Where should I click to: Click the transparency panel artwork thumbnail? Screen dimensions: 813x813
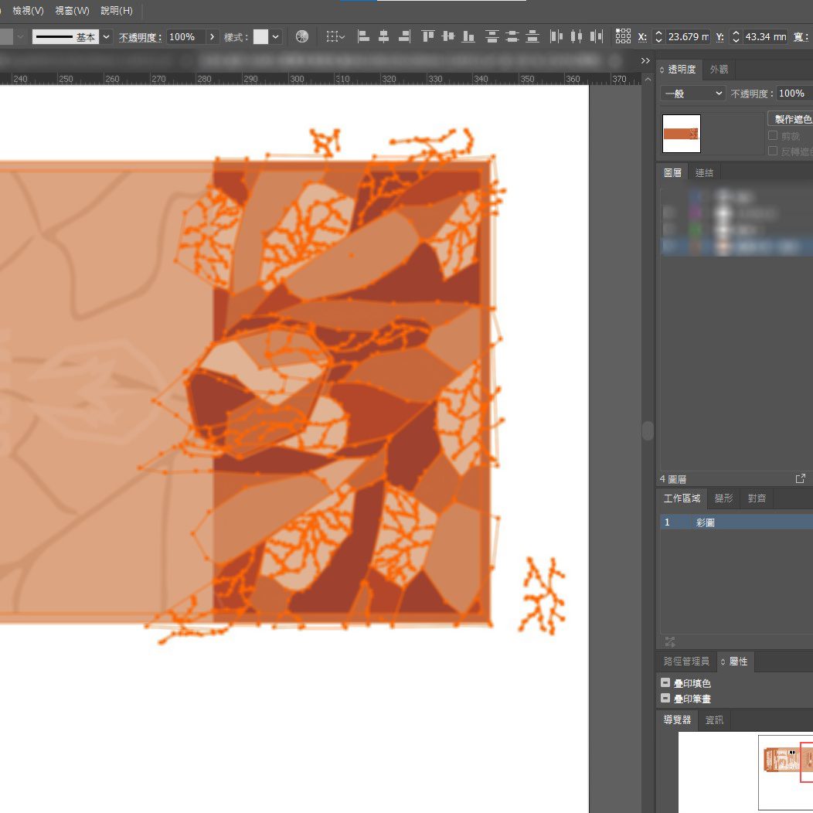[x=682, y=134]
